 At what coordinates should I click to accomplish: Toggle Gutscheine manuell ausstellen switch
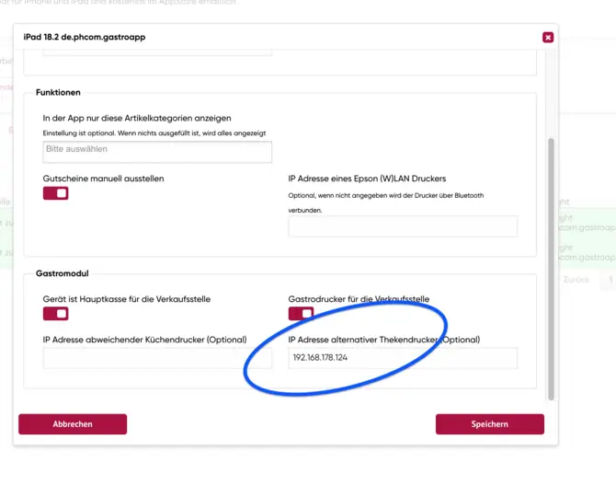pos(55,193)
